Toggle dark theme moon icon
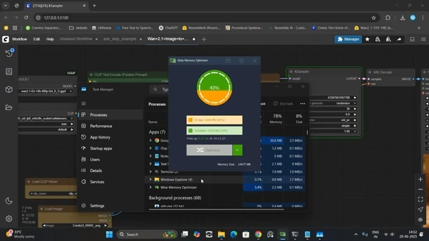Screen dimensions: 429x241 point(9,201)
